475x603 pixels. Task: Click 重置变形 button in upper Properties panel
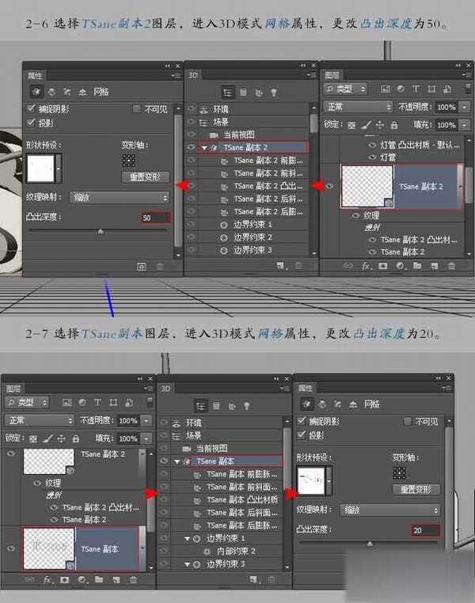coord(145,177)
